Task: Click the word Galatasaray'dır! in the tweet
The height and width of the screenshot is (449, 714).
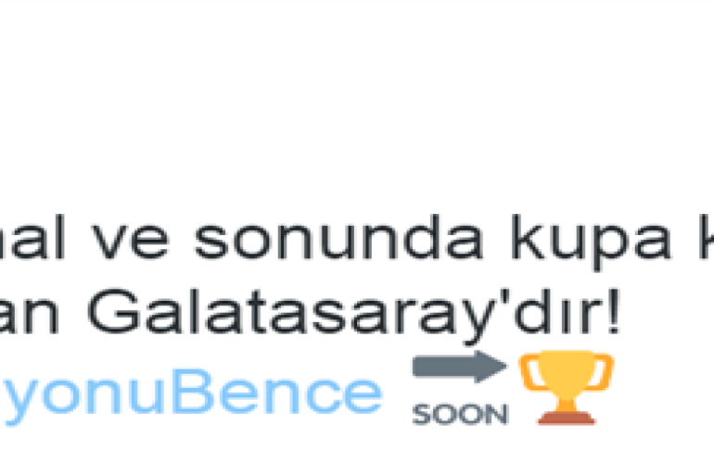Action: pyautogui.click(x=354, y=315)
